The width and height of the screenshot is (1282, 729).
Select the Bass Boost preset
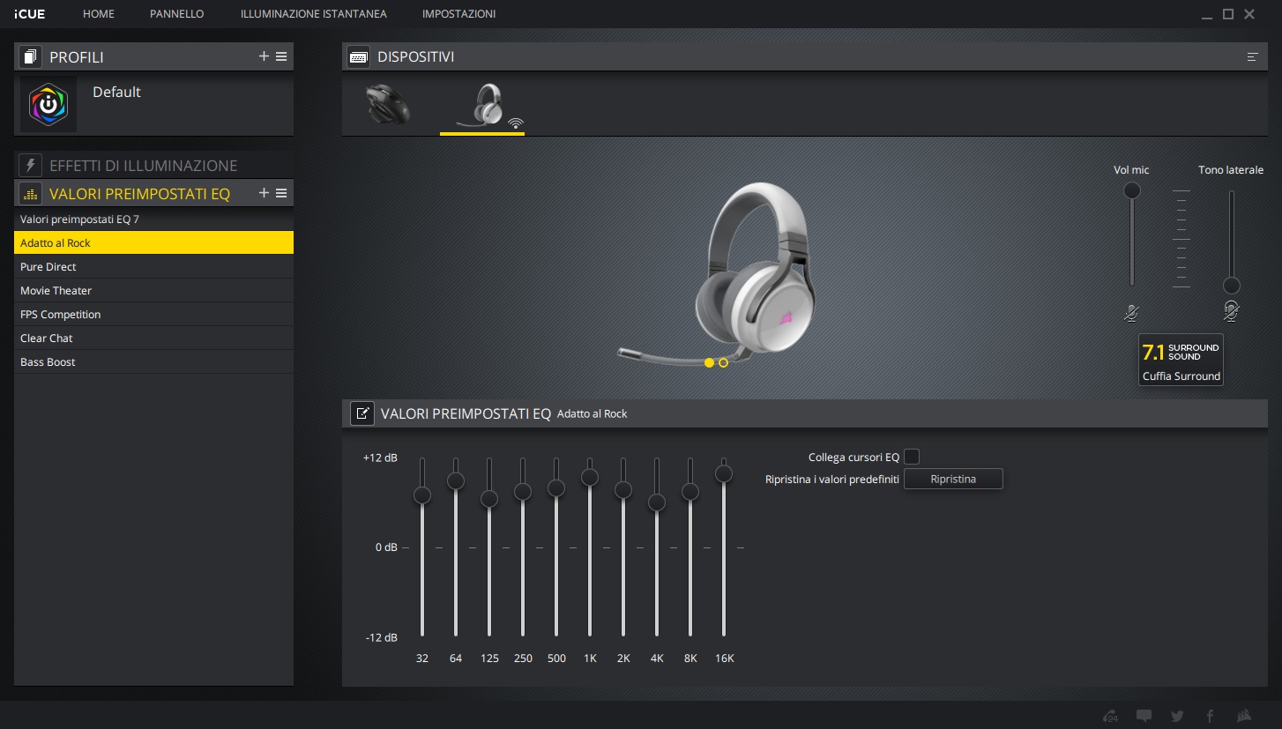(153, 362)
